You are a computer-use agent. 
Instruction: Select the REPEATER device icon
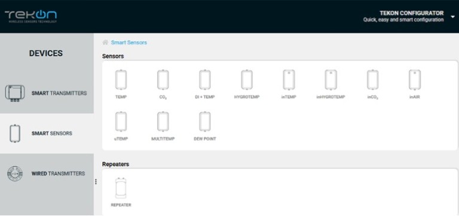pyautogui.click(x=121, y=188)
